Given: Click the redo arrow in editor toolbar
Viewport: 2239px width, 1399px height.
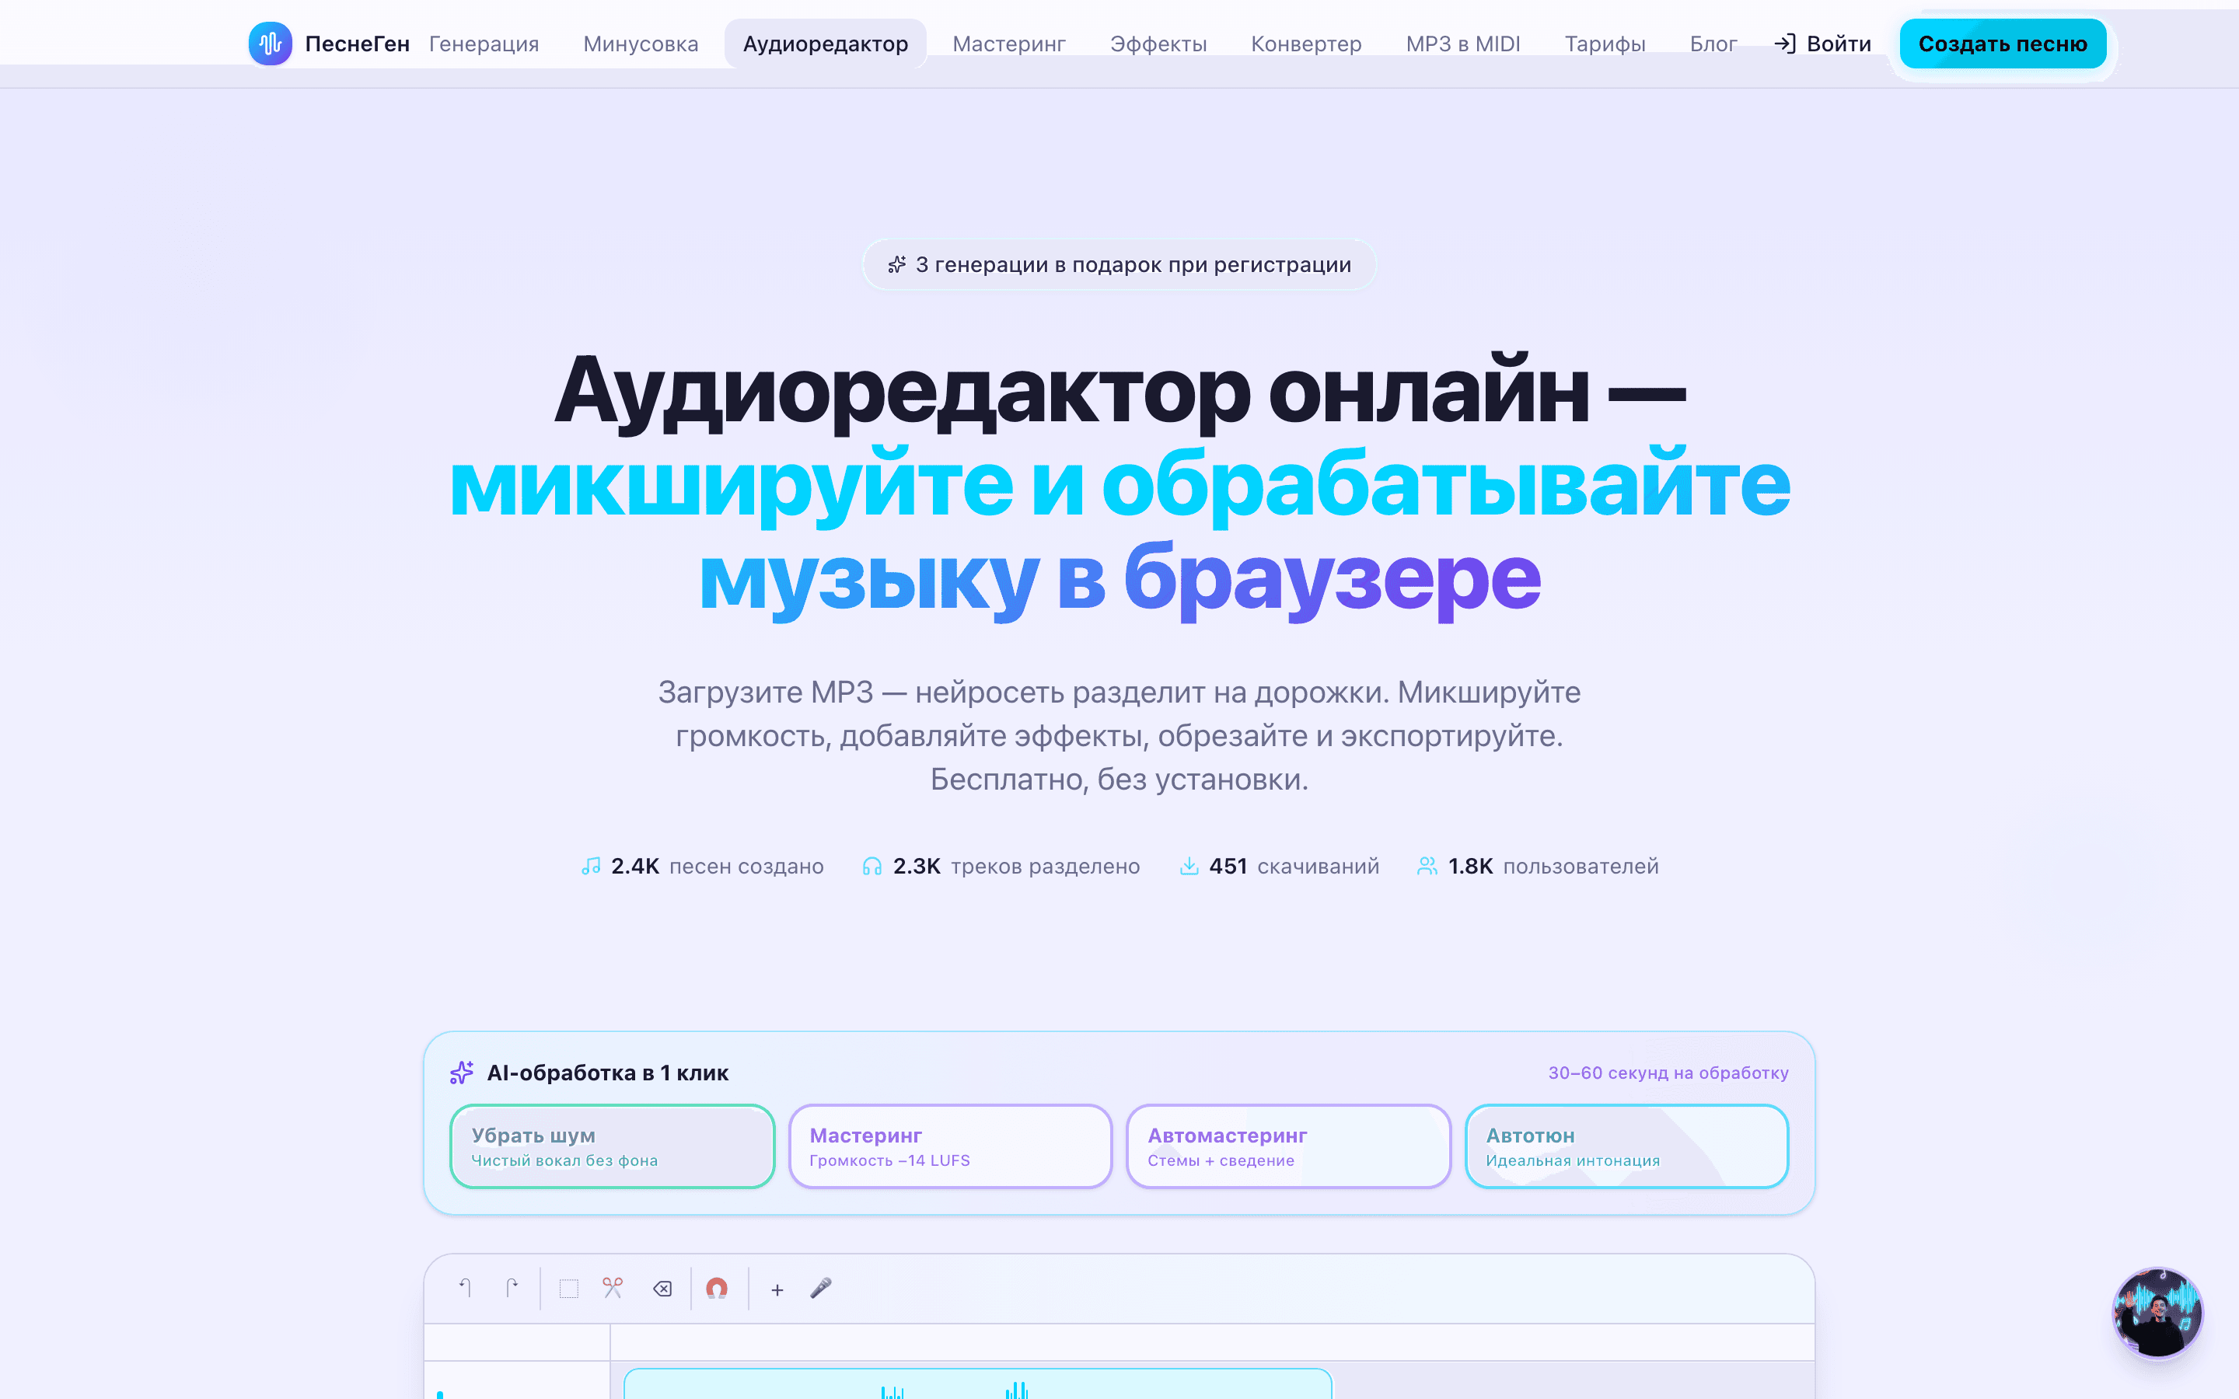Looking at the screenshot, I should [x=512, y=1288].
